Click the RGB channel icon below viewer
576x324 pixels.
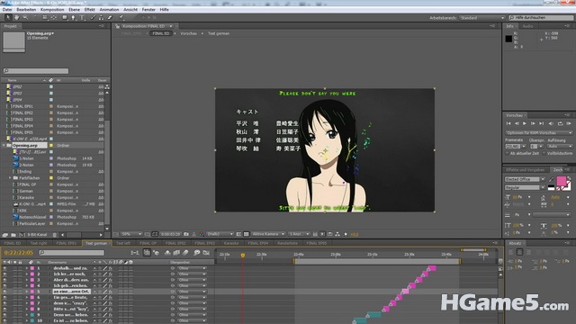coord(202,234)
